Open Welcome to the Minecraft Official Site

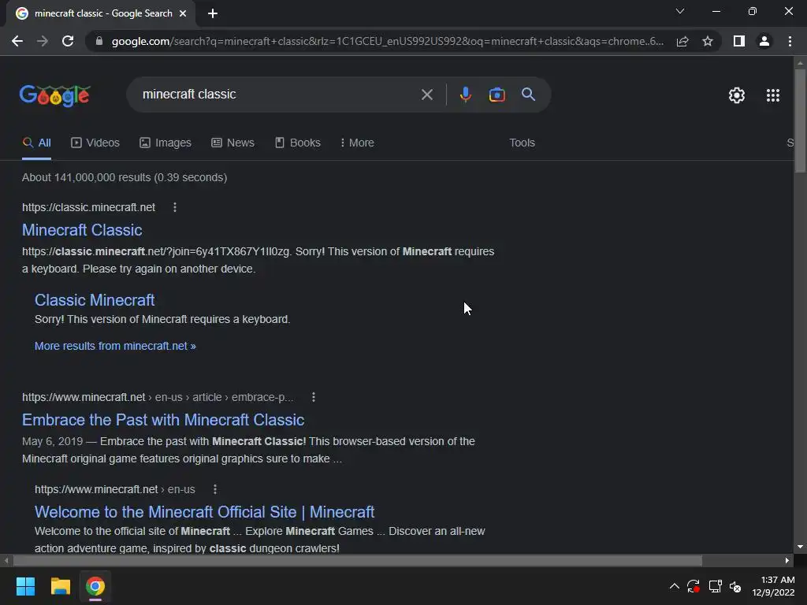(204, 512)
